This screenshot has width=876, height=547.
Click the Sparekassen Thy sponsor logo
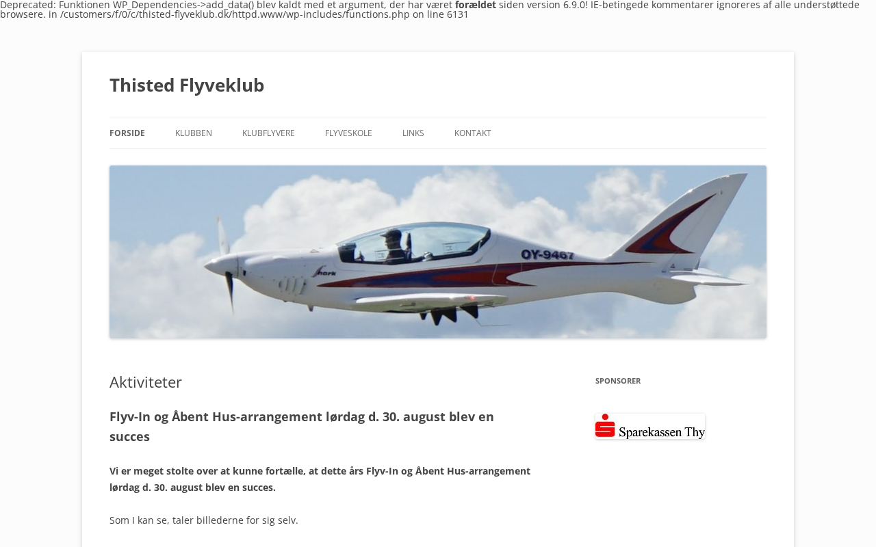pos(650,427)
